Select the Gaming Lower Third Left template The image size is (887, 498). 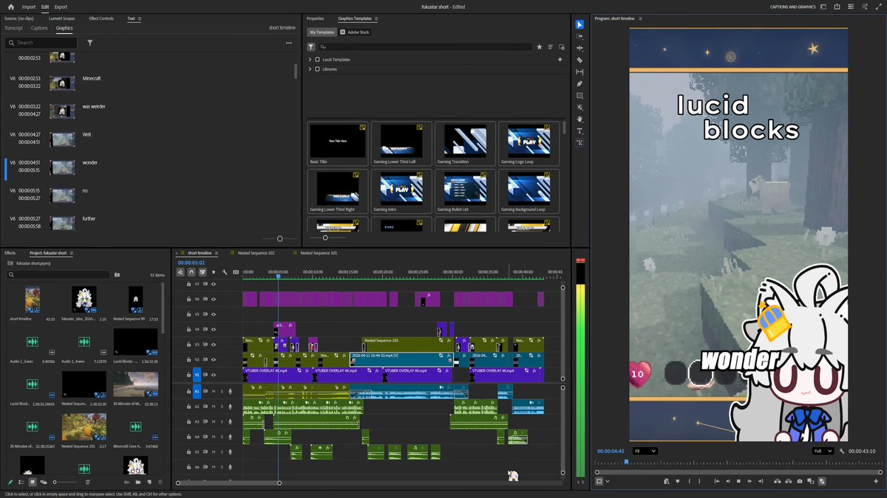point(401,144)
